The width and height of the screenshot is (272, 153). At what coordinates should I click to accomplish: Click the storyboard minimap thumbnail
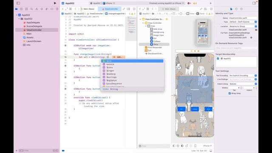click(x=203, y=32)
